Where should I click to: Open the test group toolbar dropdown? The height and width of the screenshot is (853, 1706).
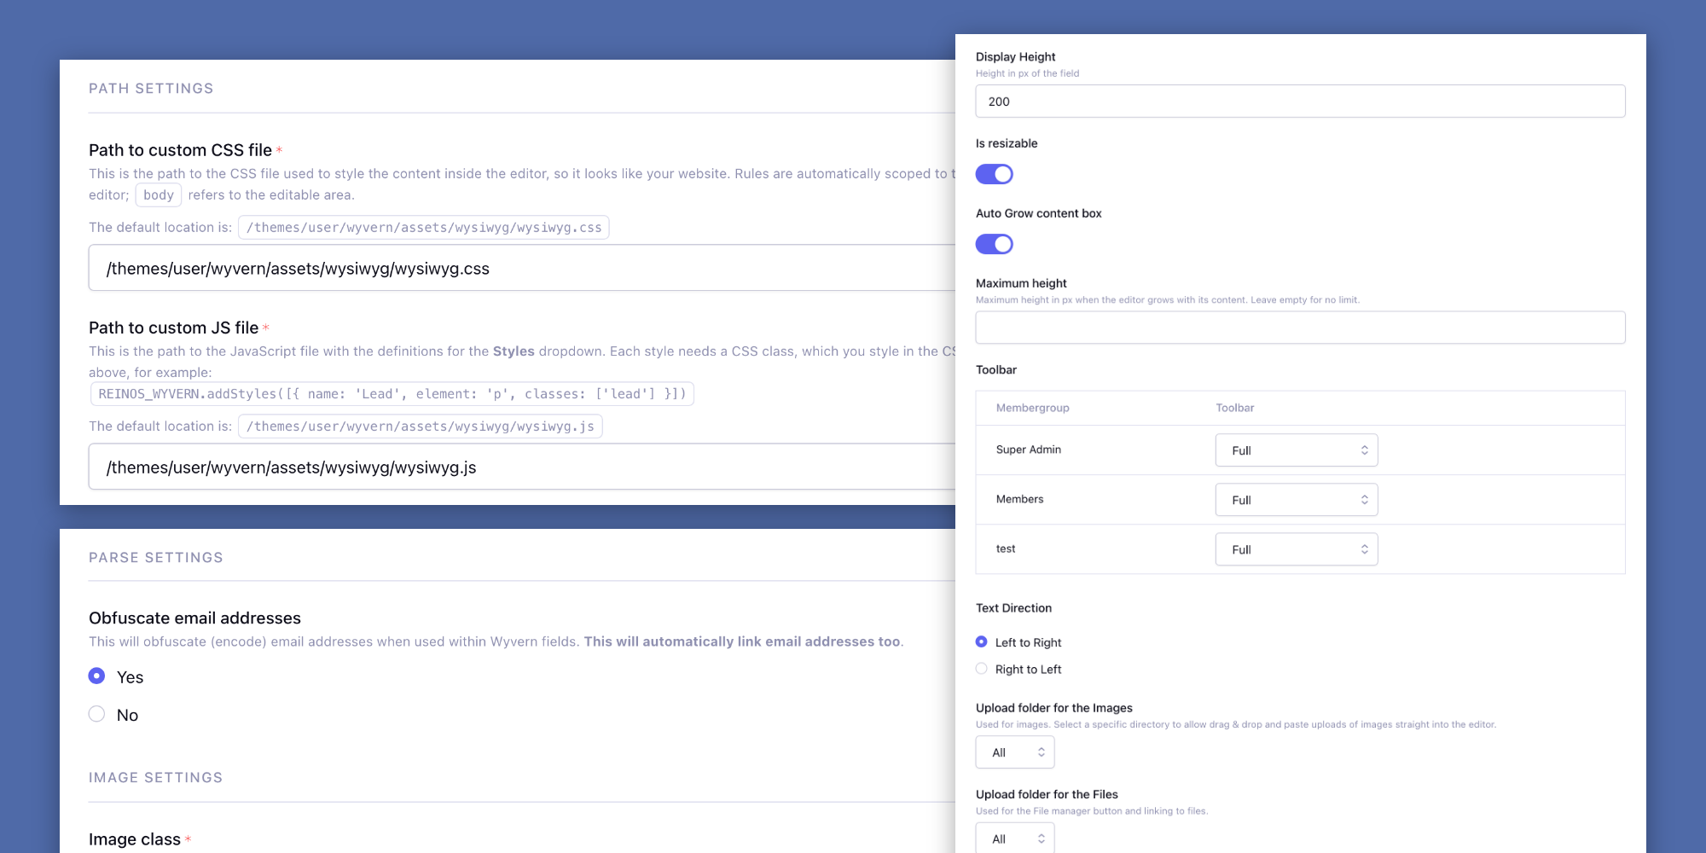coord(1297,549)
